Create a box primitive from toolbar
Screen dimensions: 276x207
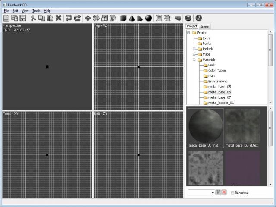pyautogui.click(x=123, y=18)
